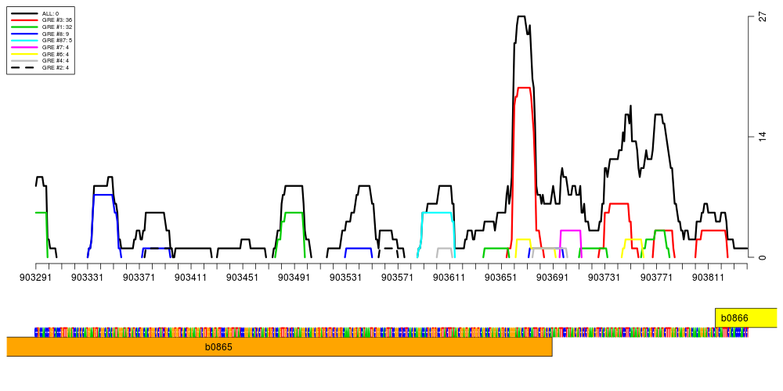The width and height of the screenshot is (783, 391).
Task: Select the gray legend line
Action: tap(24, 60)
